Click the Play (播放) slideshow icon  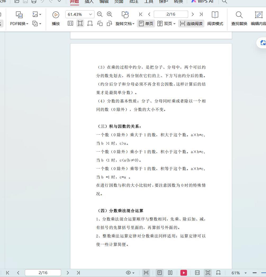(x=56, y=15)
